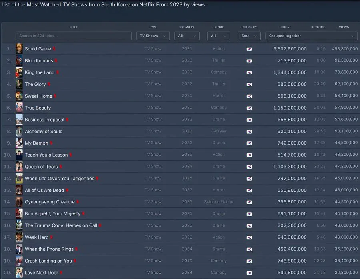The height and width of the screenshot is (279, 360).
Task: Open the True Beauty title link
Action: (x=38, y=108)
